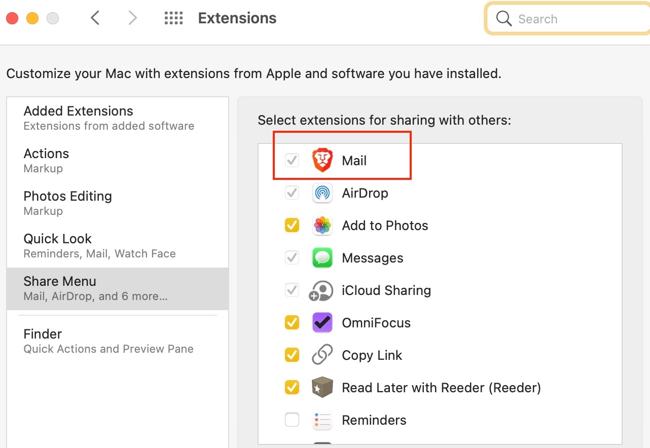Select Photos Editing in the sidebar
Screen dimensions: 650x448
click(118, 203)
